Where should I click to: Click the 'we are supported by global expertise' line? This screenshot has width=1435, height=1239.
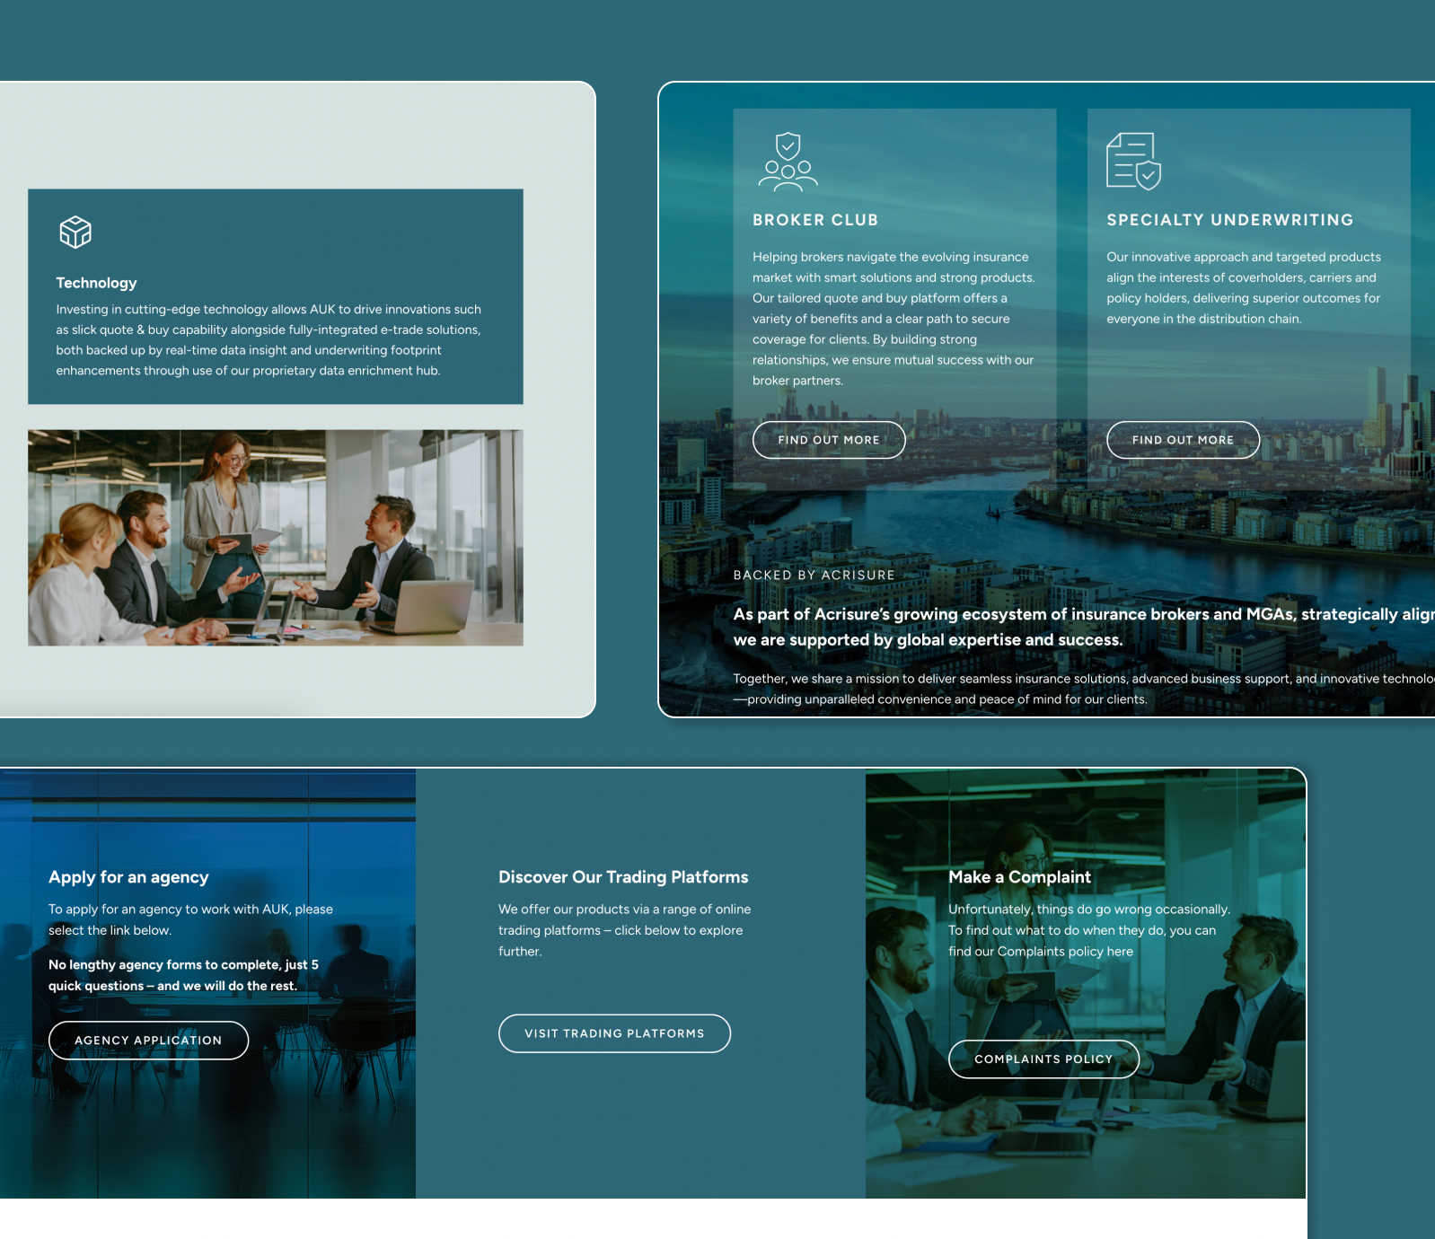tap(928, 640)
